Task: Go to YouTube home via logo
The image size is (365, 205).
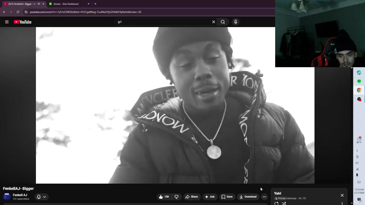Action: [23, 22]
